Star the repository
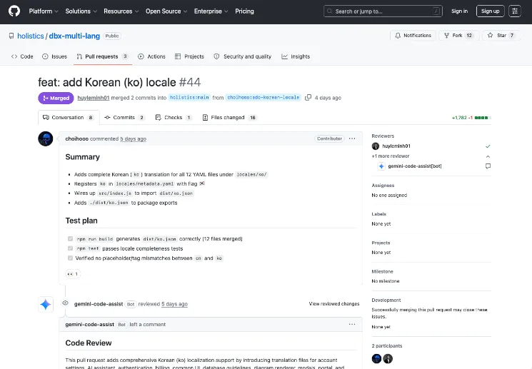This screenshot has width=532, height=369. (501, 36)
